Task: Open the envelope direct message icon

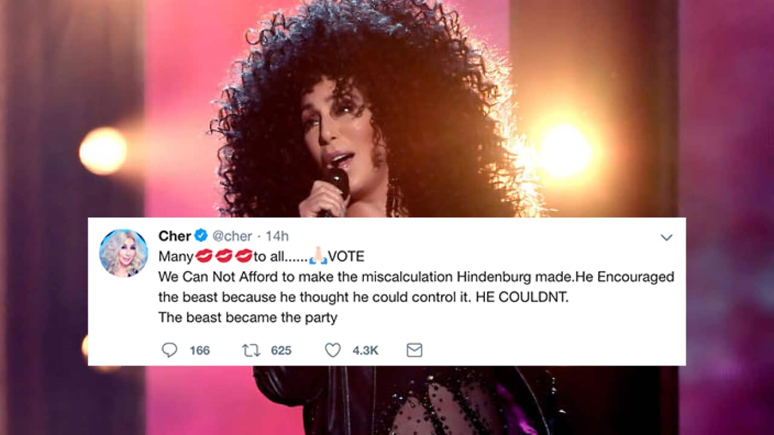Action: pos(414,350)
